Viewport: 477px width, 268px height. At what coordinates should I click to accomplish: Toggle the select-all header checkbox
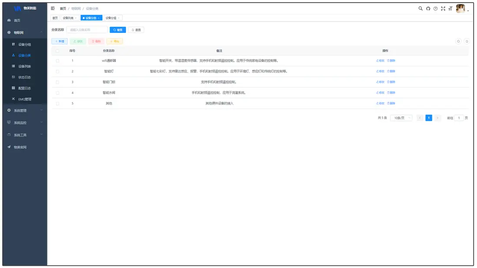[x=57, y=51]
